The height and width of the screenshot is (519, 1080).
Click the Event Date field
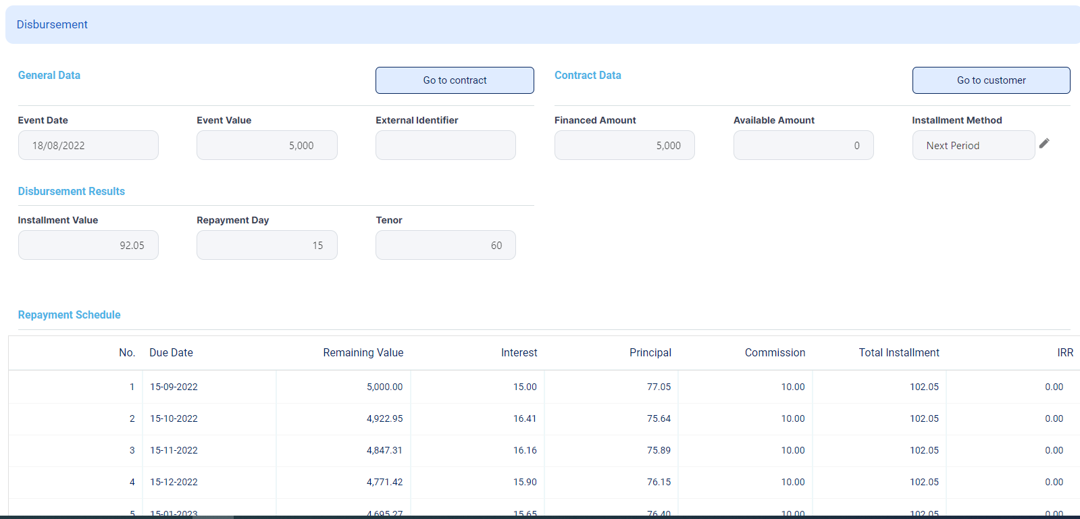88,145
